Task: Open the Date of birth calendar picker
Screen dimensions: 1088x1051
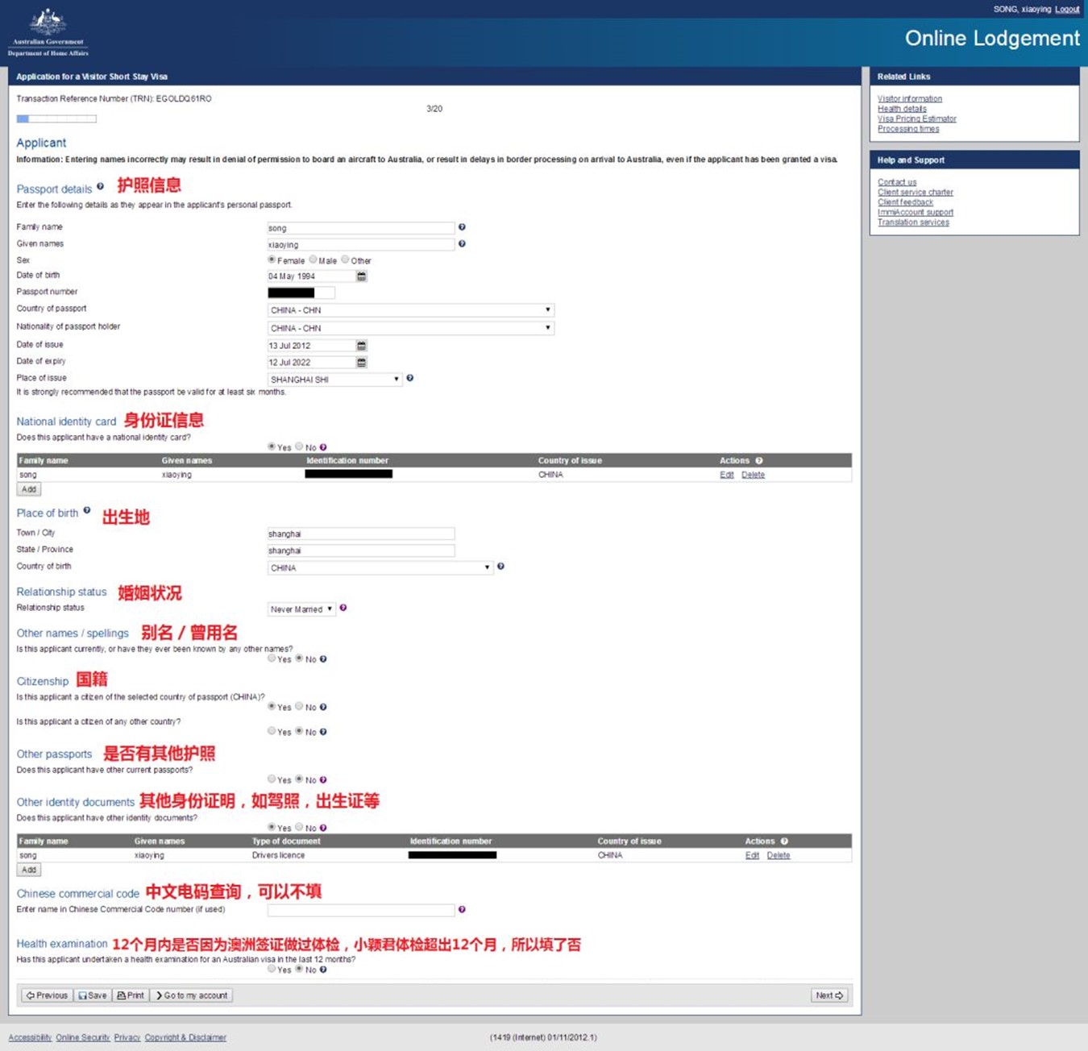Action: click(362, 276)
